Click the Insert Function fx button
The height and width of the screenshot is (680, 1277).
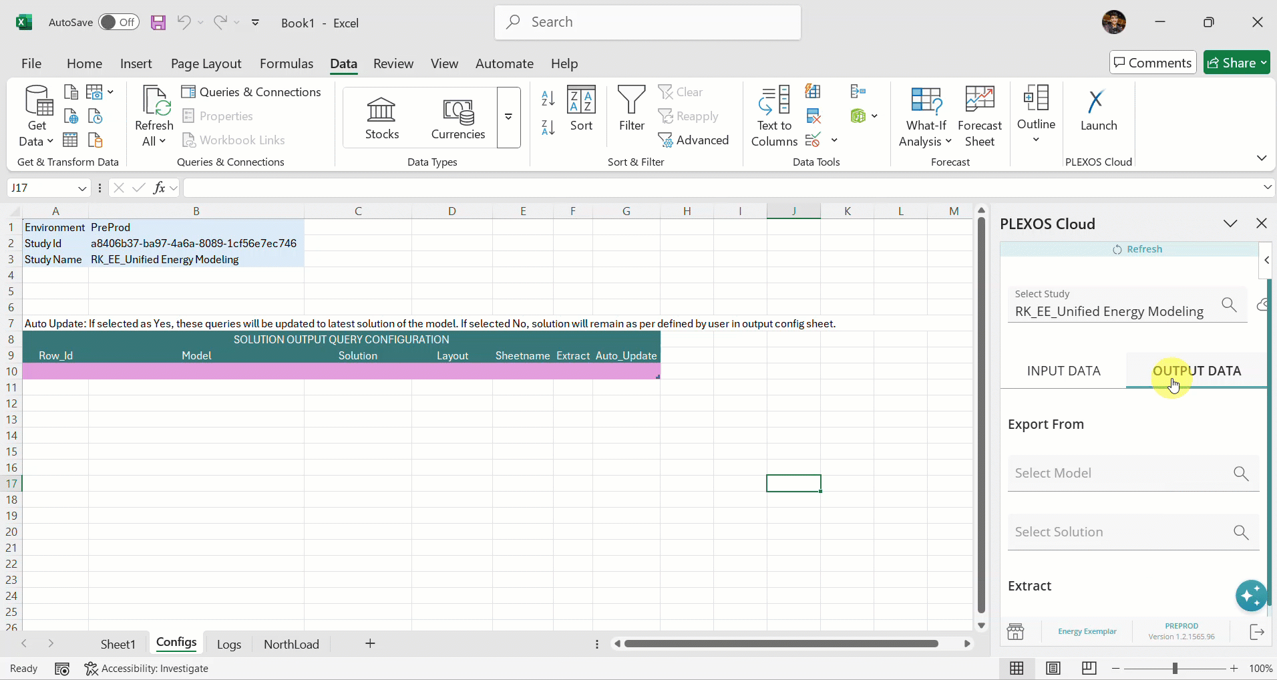(x=159, y=188)
